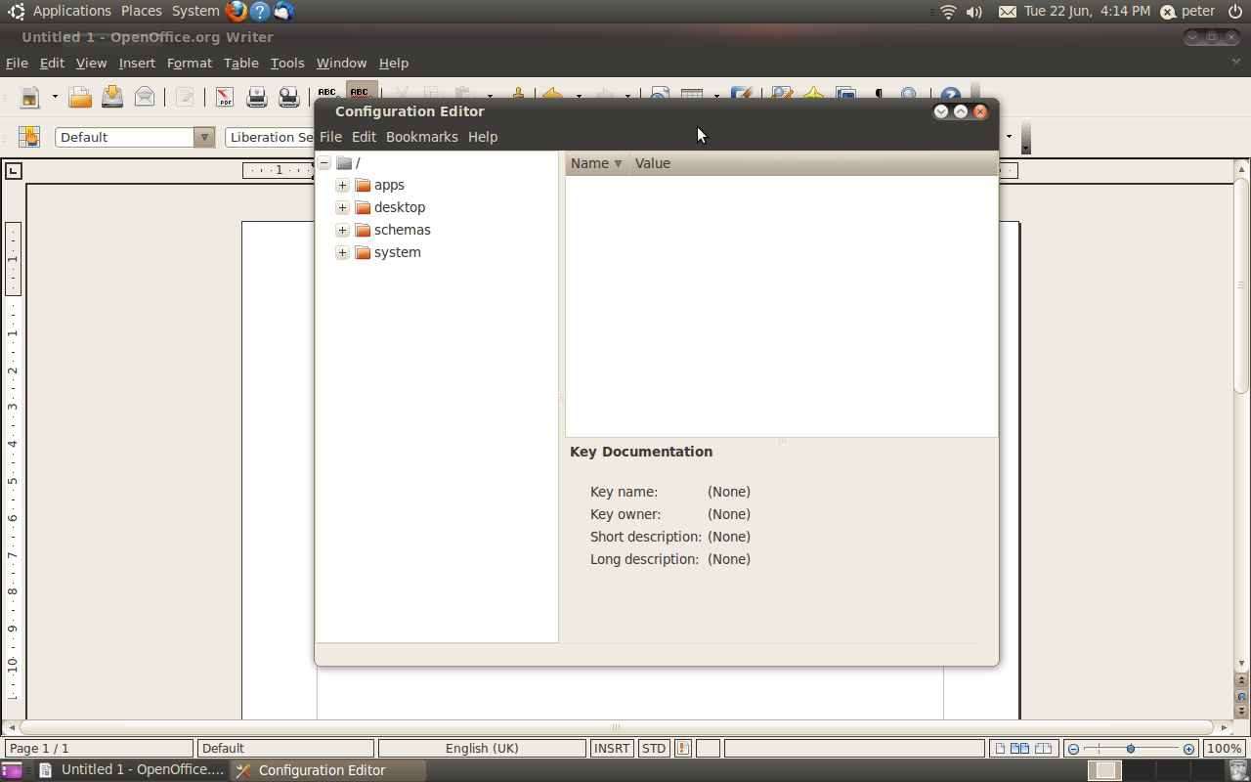The width and height of the screenshot is (1251, 782).
Task: Click the volume speaker icon
Action: pos(973,12)
